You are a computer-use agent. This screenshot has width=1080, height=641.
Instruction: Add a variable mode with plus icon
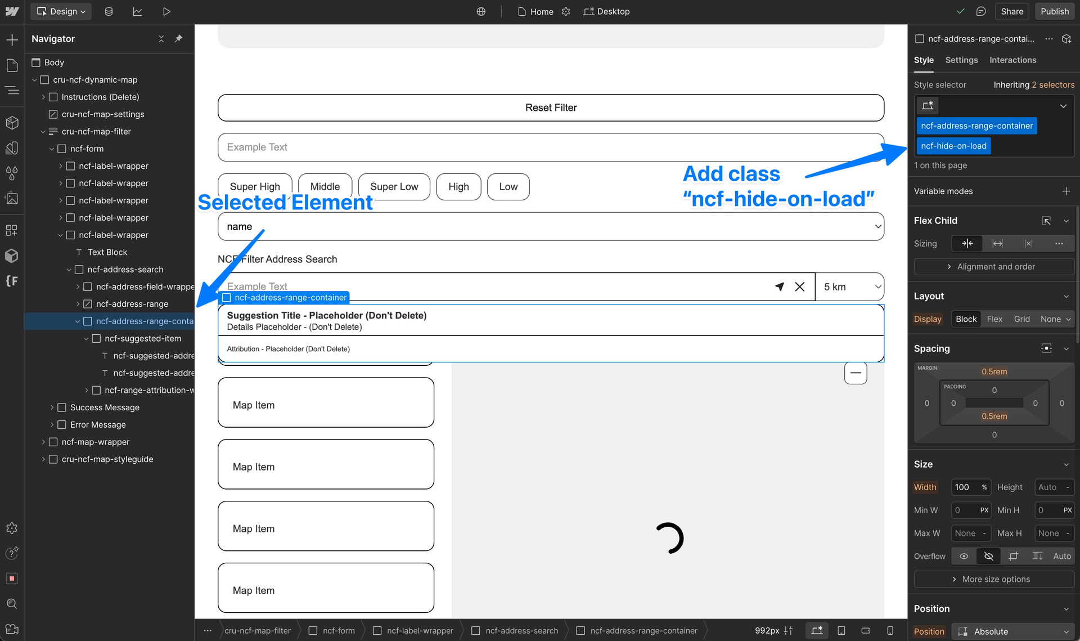(x=1066, y=191)
